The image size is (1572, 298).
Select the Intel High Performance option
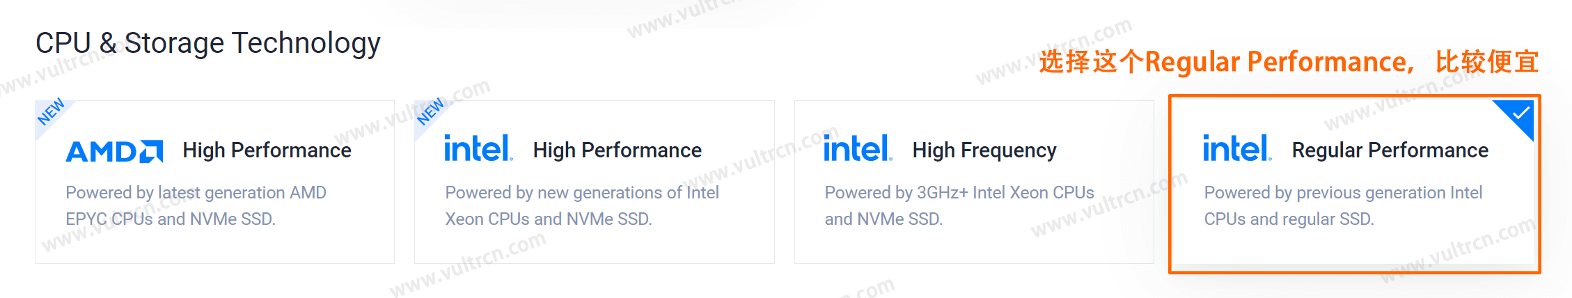coord(595,182)
